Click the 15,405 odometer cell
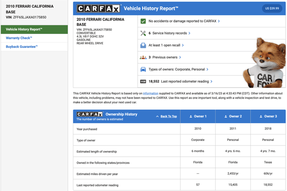287x191 pixels. point(233,185)
